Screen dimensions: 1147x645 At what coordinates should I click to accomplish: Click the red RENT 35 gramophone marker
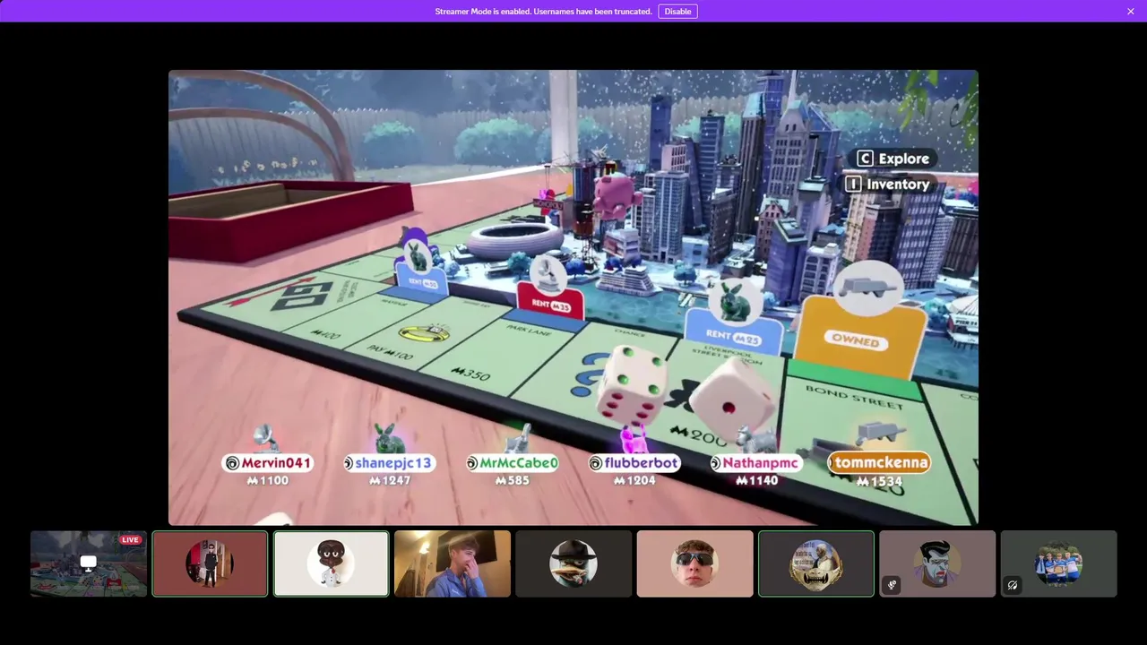(550, 287)
